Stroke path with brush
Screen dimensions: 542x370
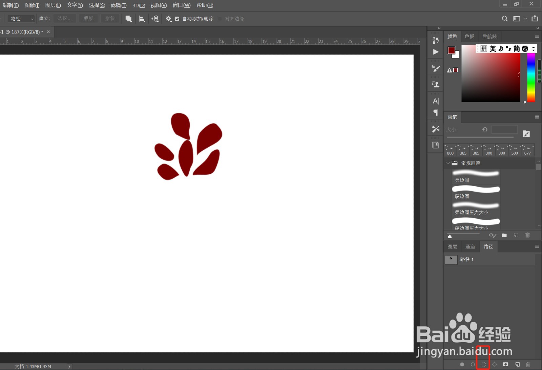tap(473, 365)
